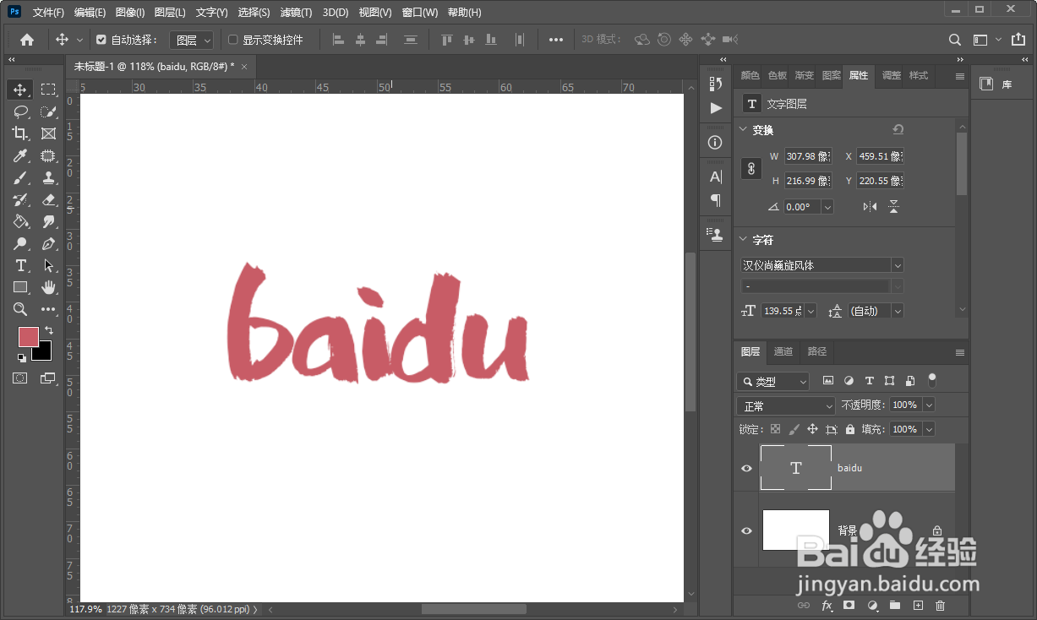
Task: Select the Rectangular Marquee tool
Action: pos(48,90)
